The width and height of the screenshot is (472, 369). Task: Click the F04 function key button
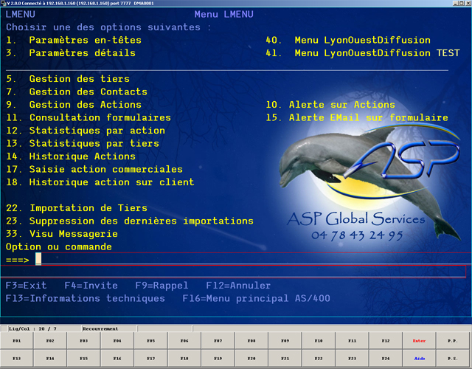pyautogui.click(x=117, y=341)
